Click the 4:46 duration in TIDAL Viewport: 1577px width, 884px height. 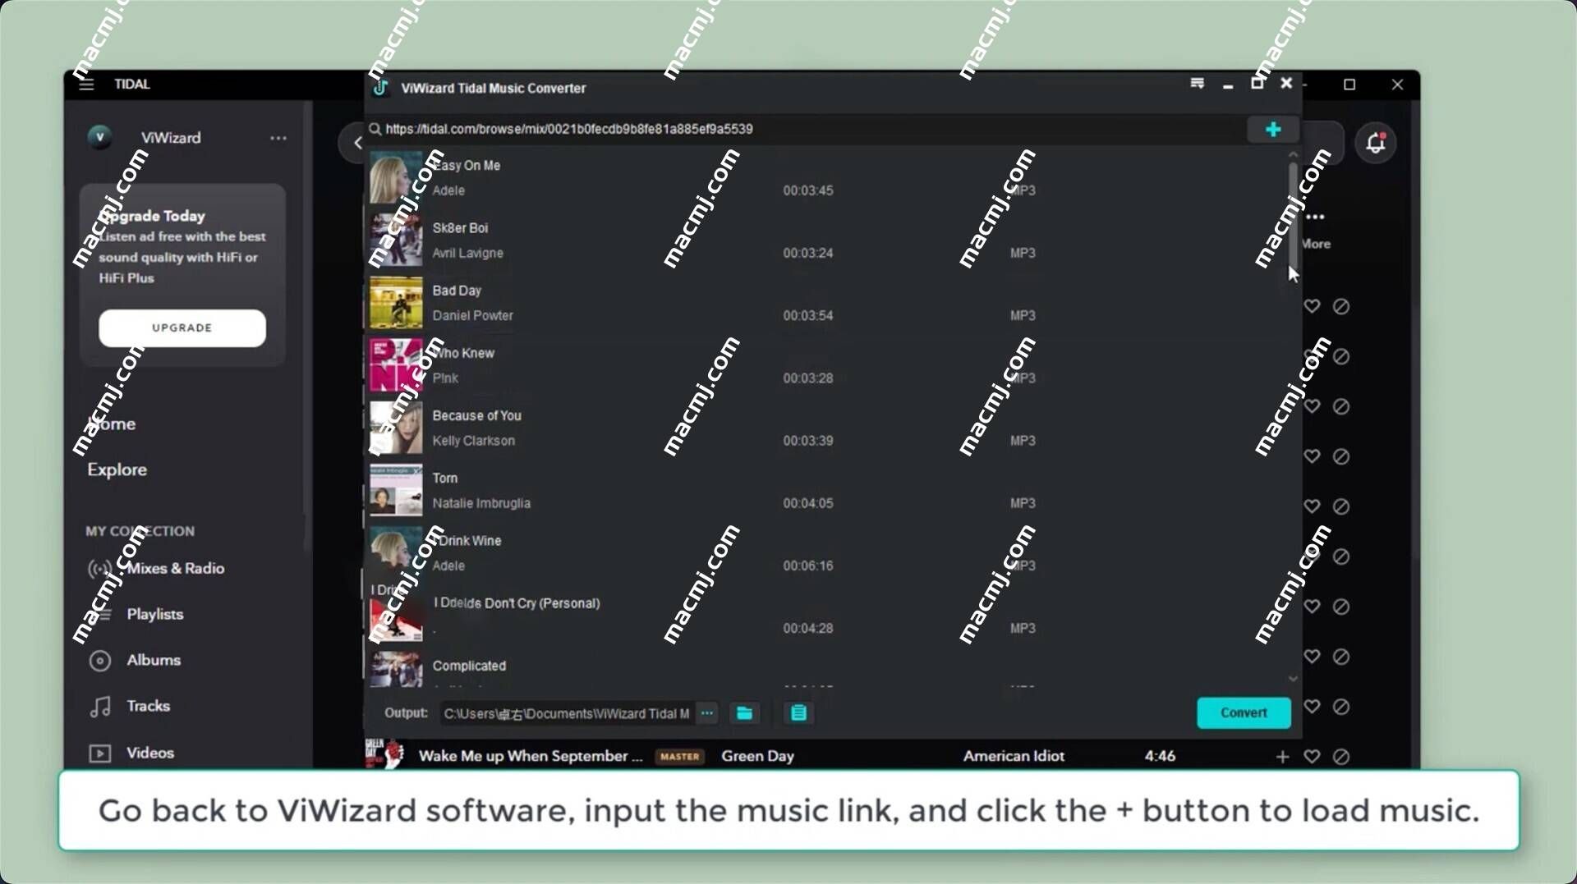(x=1160, y=756)
